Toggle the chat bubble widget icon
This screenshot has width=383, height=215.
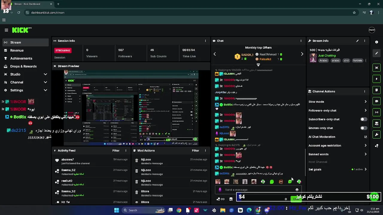click(377, 101)
